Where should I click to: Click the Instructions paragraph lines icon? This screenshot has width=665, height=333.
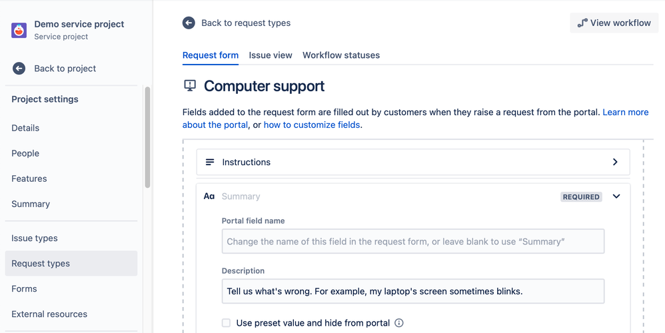click(210, 162)
